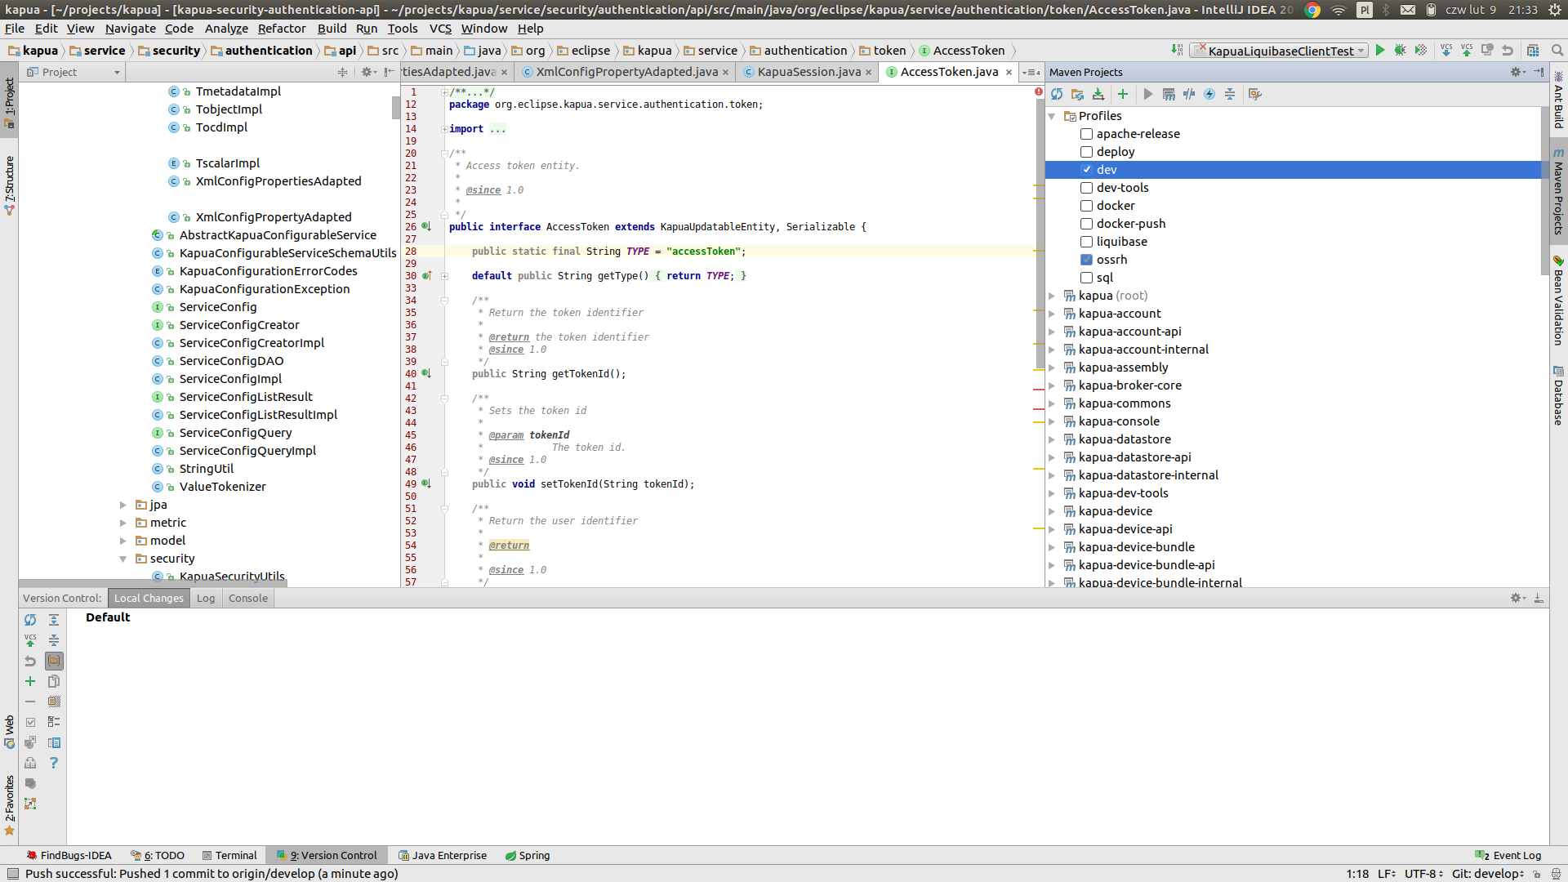Revert changes with the undo arrow icon
The width and height of the screenshot is (1568, 882).
pos(31,661)
